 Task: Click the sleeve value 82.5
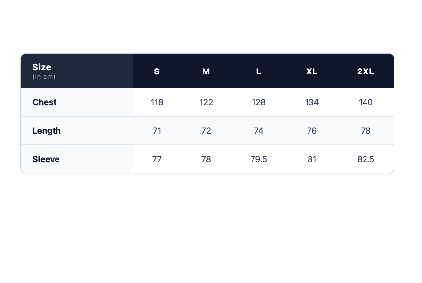366,159
